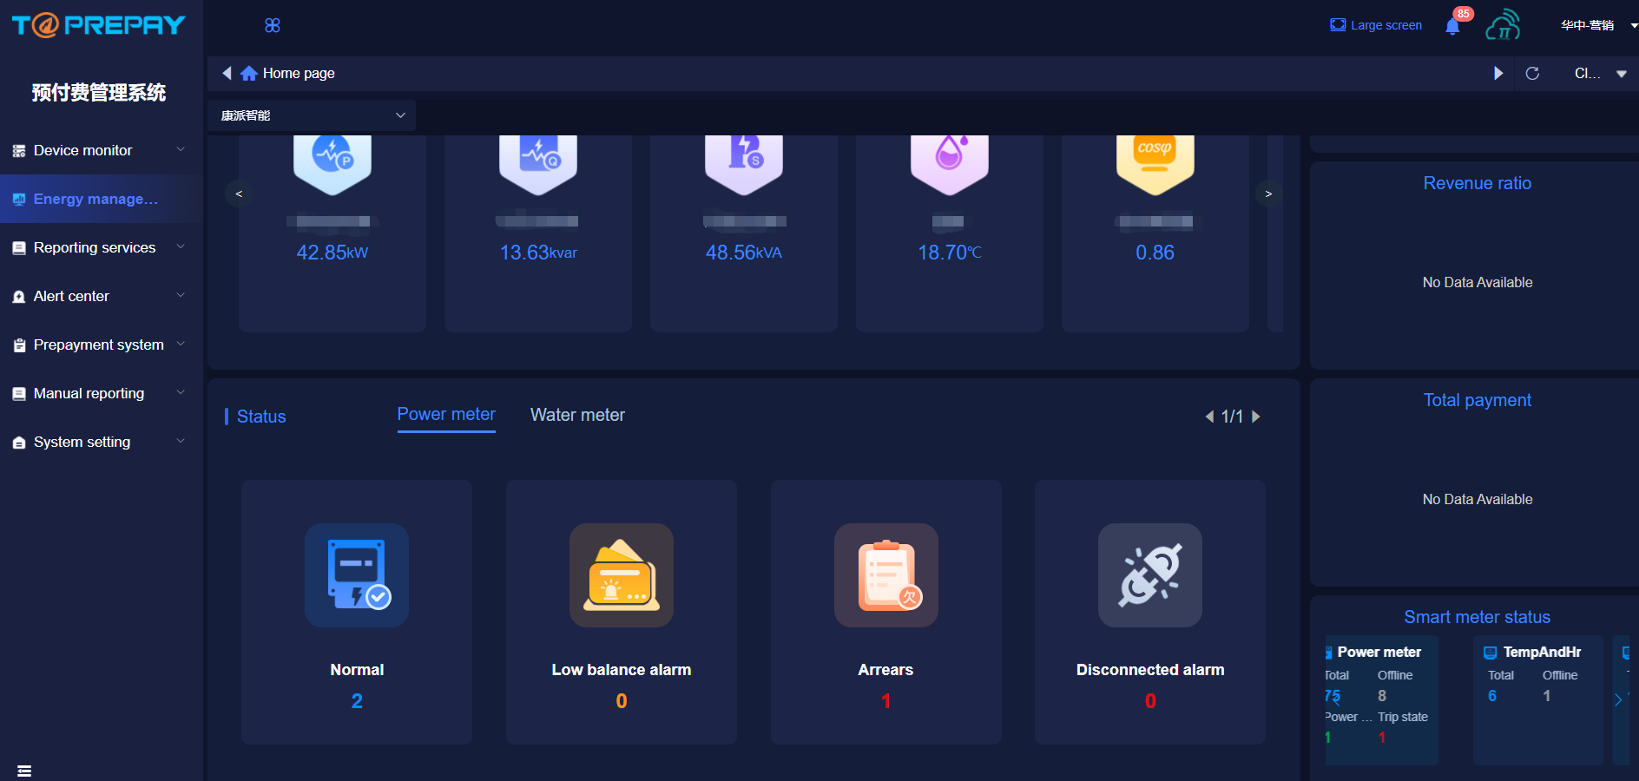Screen dimensions: 1639x781
Task: Switch to the Water meter tab
Action: point(577,415)
